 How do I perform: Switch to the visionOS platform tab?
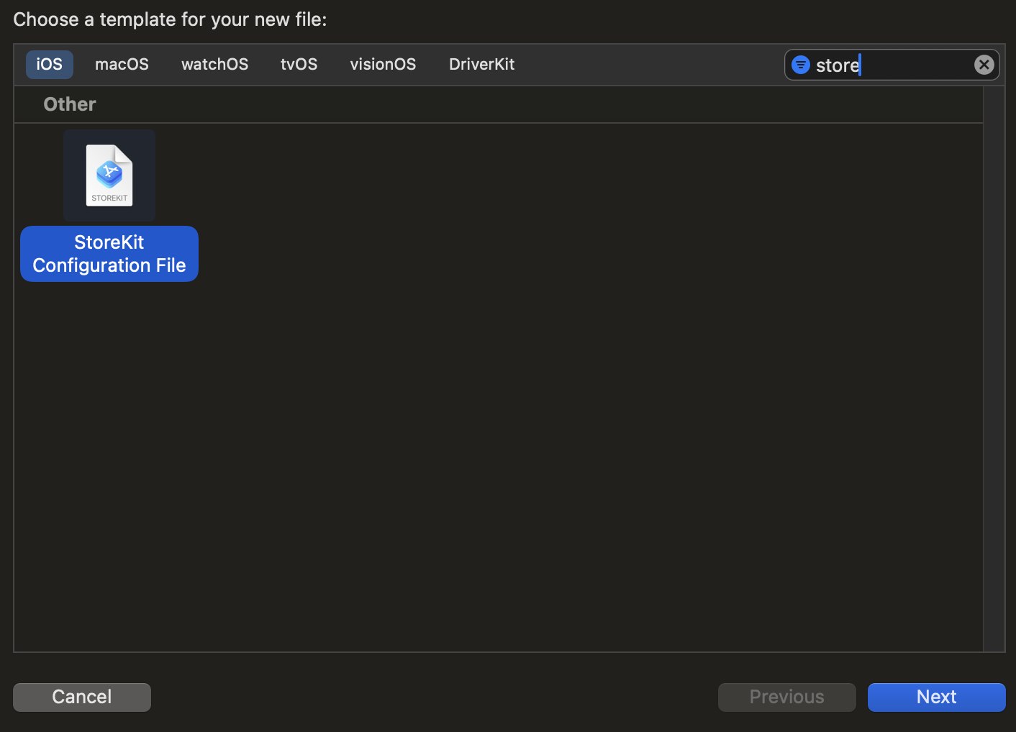coord(383,64)
